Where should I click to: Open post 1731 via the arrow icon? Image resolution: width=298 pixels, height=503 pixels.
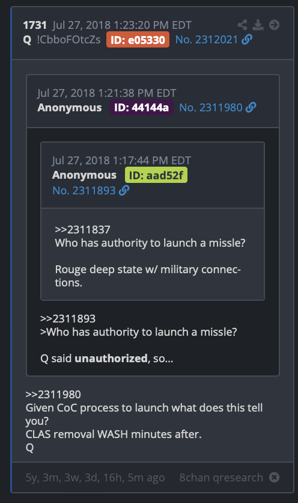274,25
